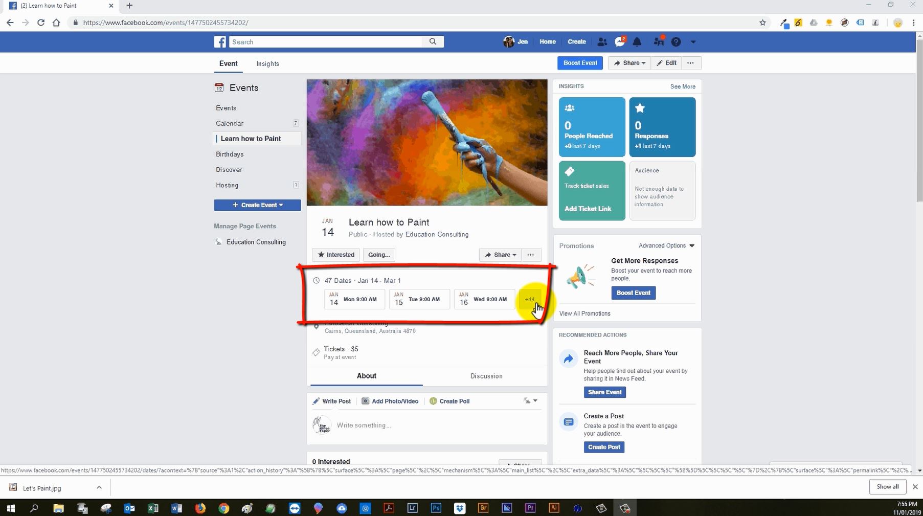Click the Create Post button in Recommended Actions
The height and width of the screenshot is (516, 923).
[x=604, y=447]
